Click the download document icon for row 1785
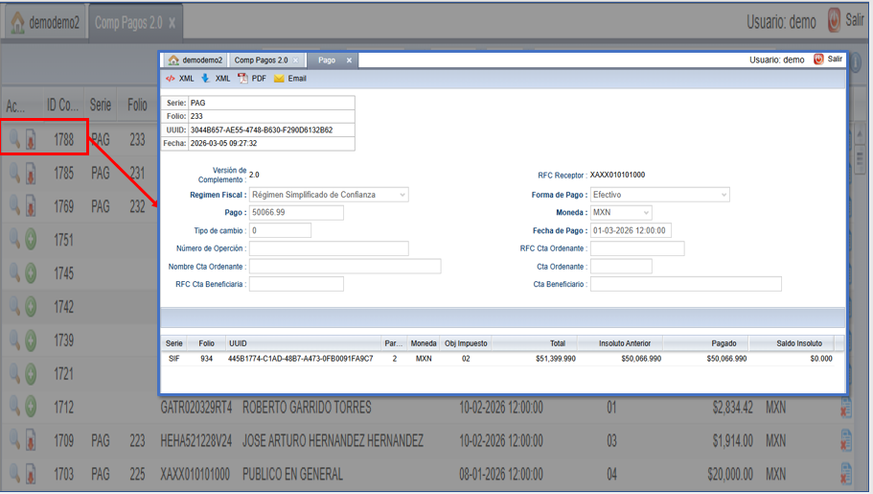This screenshot has width=873, height=494. pos(31,174)
